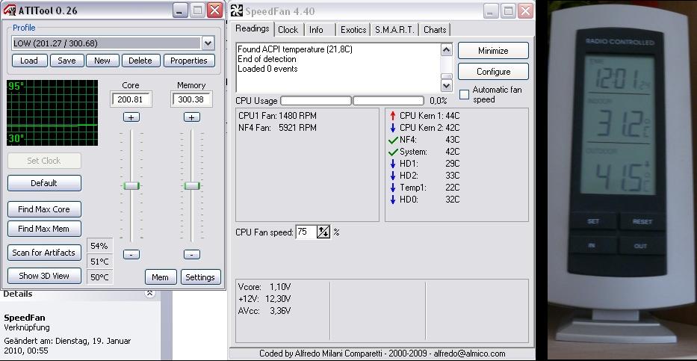
Task: Collapse the Details panel chevron
Action: point(150,293)
